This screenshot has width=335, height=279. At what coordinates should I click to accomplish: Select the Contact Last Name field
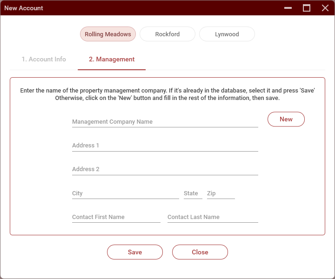click(212, 217)
